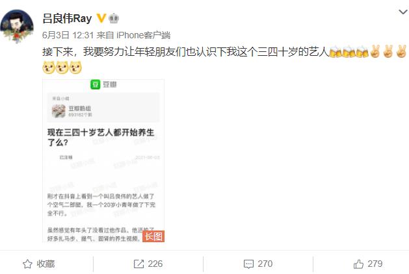The width and height of the screenshot is (409, 274).
Task: Click the comment bubble icon
Action: (x=248, y=264)
